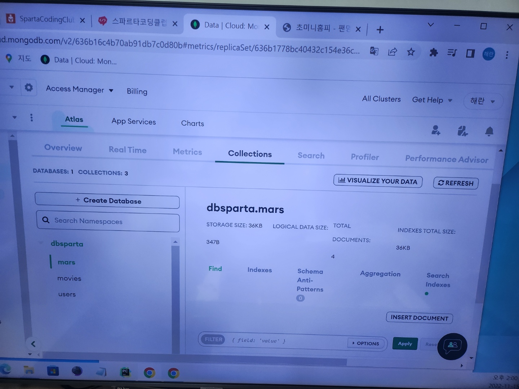
Task: Open the project activity feed icon
Action: tap(462, 131)
